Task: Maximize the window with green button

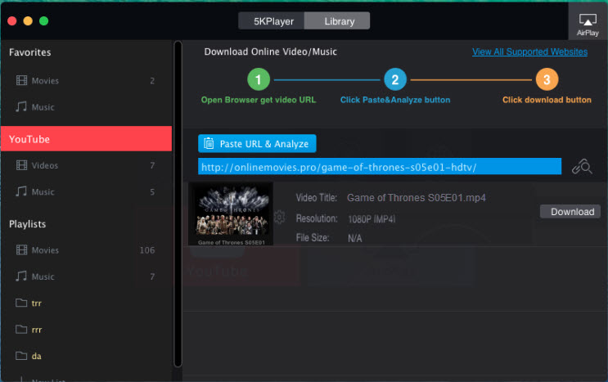Action: point(44,21)
